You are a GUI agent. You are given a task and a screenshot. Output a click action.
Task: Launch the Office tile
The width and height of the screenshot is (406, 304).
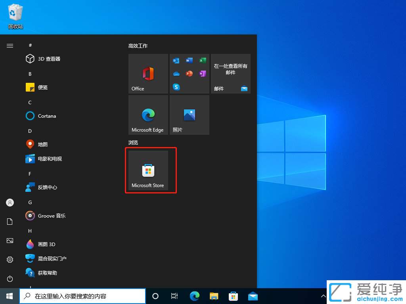tap(148, 73)
